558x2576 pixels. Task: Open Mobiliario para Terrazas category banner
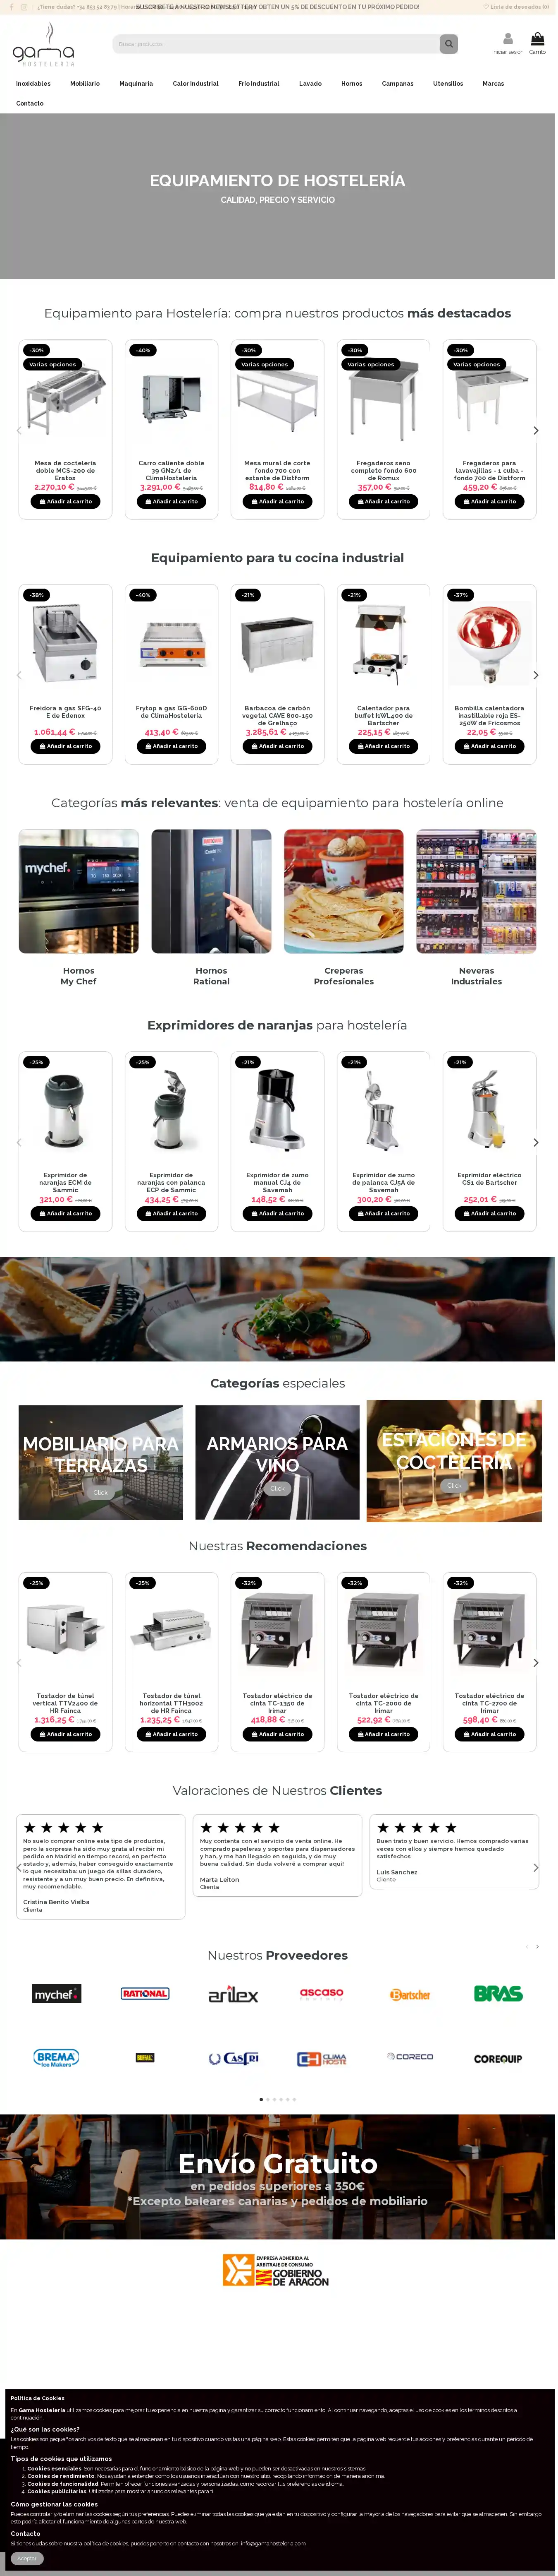[101, 1463]
